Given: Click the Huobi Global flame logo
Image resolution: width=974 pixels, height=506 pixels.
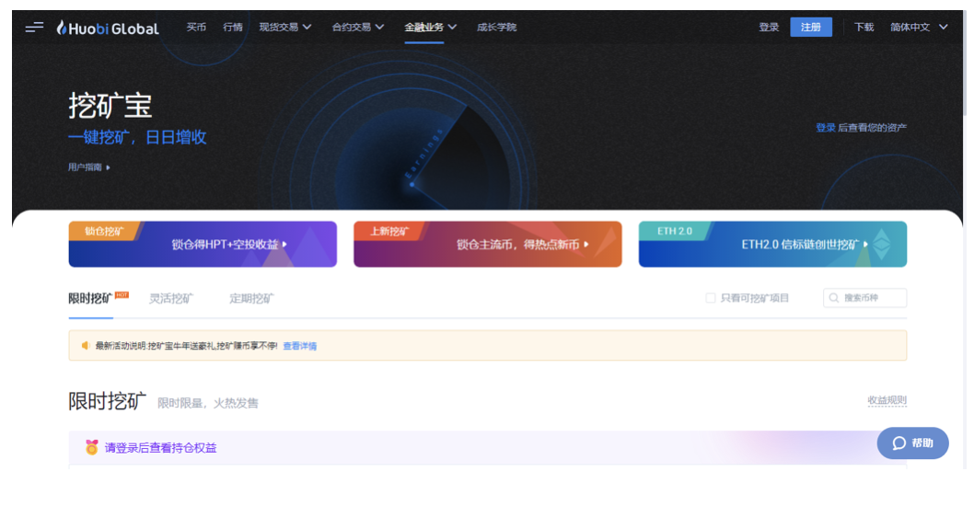Looking at the screenshot, I should (108, 28).
